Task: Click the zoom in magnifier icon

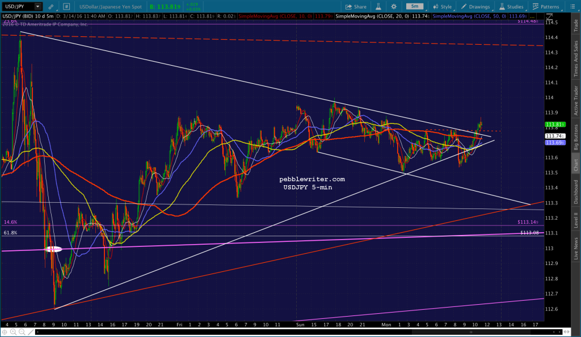Action: pos(14,332)
